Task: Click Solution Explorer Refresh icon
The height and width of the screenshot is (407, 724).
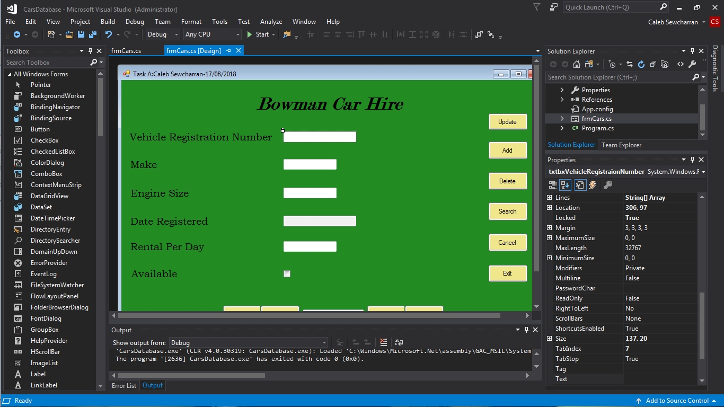Action: pyautogui.click(x=641, y=64)
